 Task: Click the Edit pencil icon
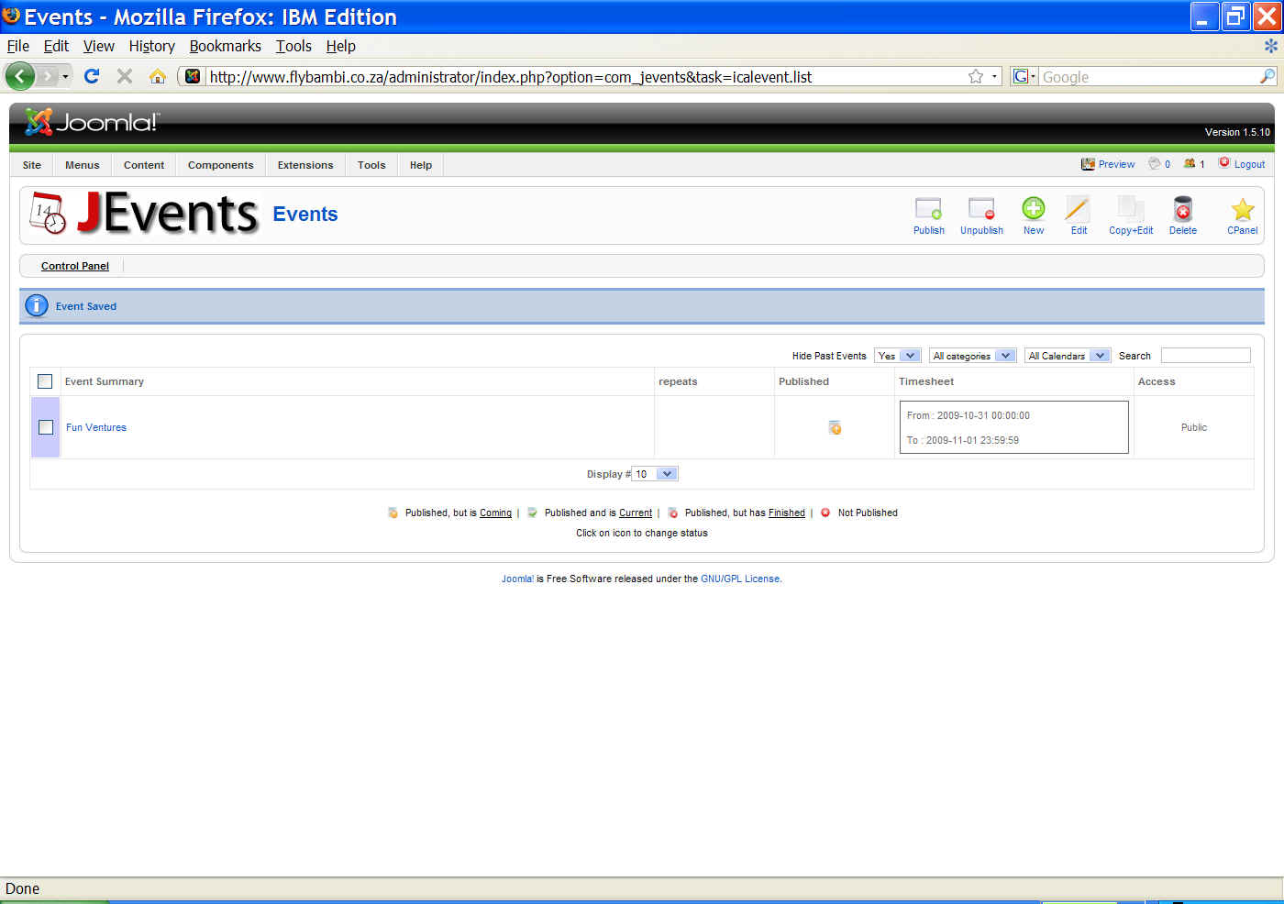(x=1078, y=210)
